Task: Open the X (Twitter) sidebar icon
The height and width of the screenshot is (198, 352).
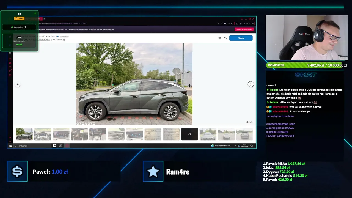Action: tap(10, 53)
